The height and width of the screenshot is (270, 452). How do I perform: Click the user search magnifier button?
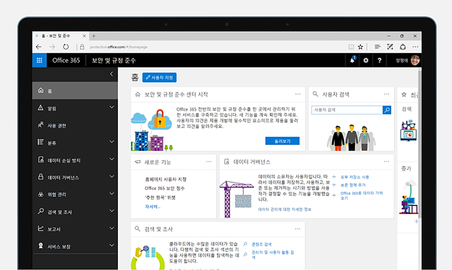coord(387,110)
